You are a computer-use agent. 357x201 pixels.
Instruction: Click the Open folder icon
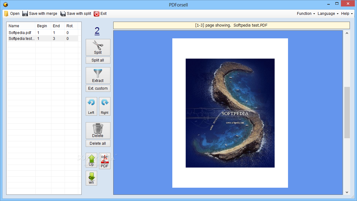click(x=6, y=14)
